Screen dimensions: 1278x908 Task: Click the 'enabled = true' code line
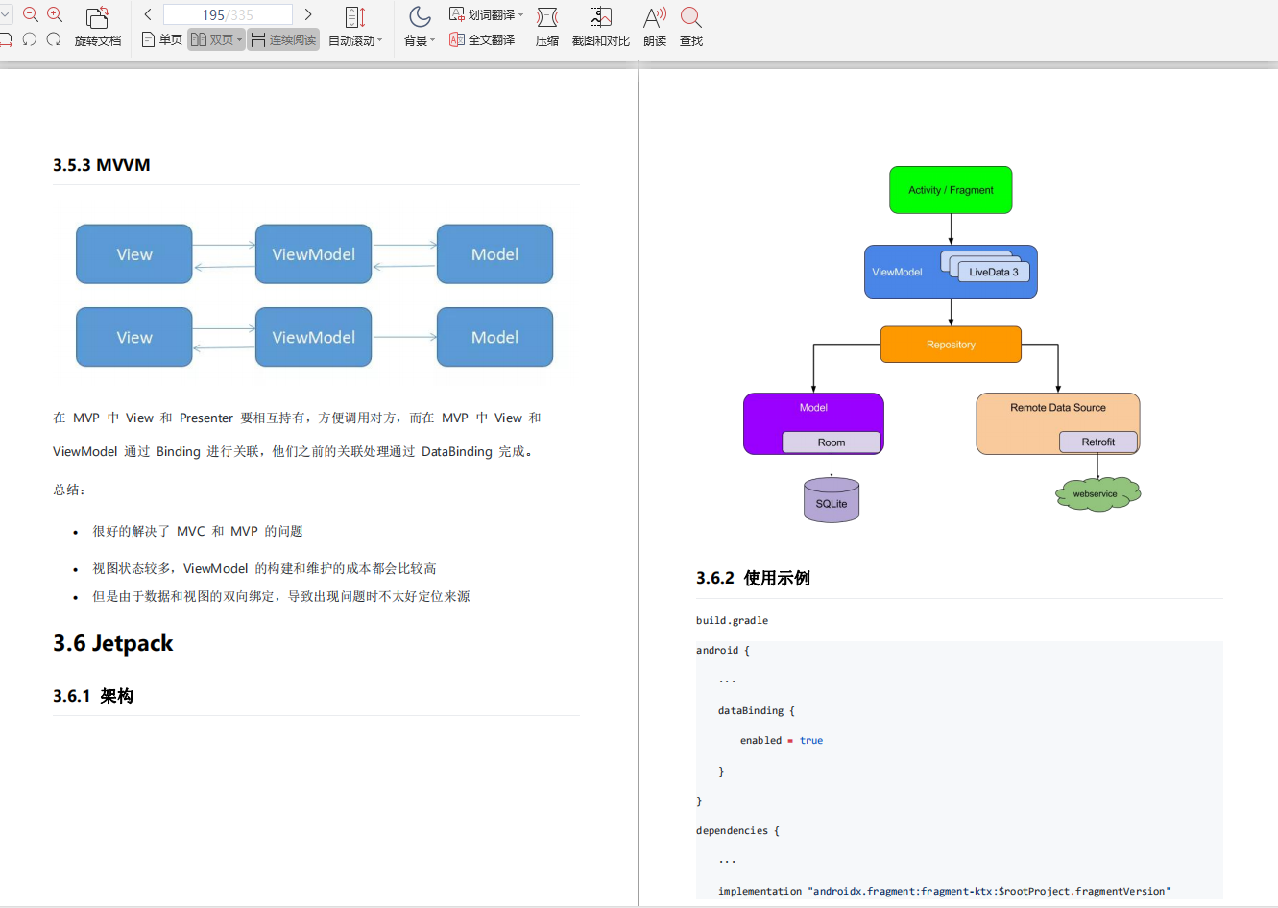782,740
